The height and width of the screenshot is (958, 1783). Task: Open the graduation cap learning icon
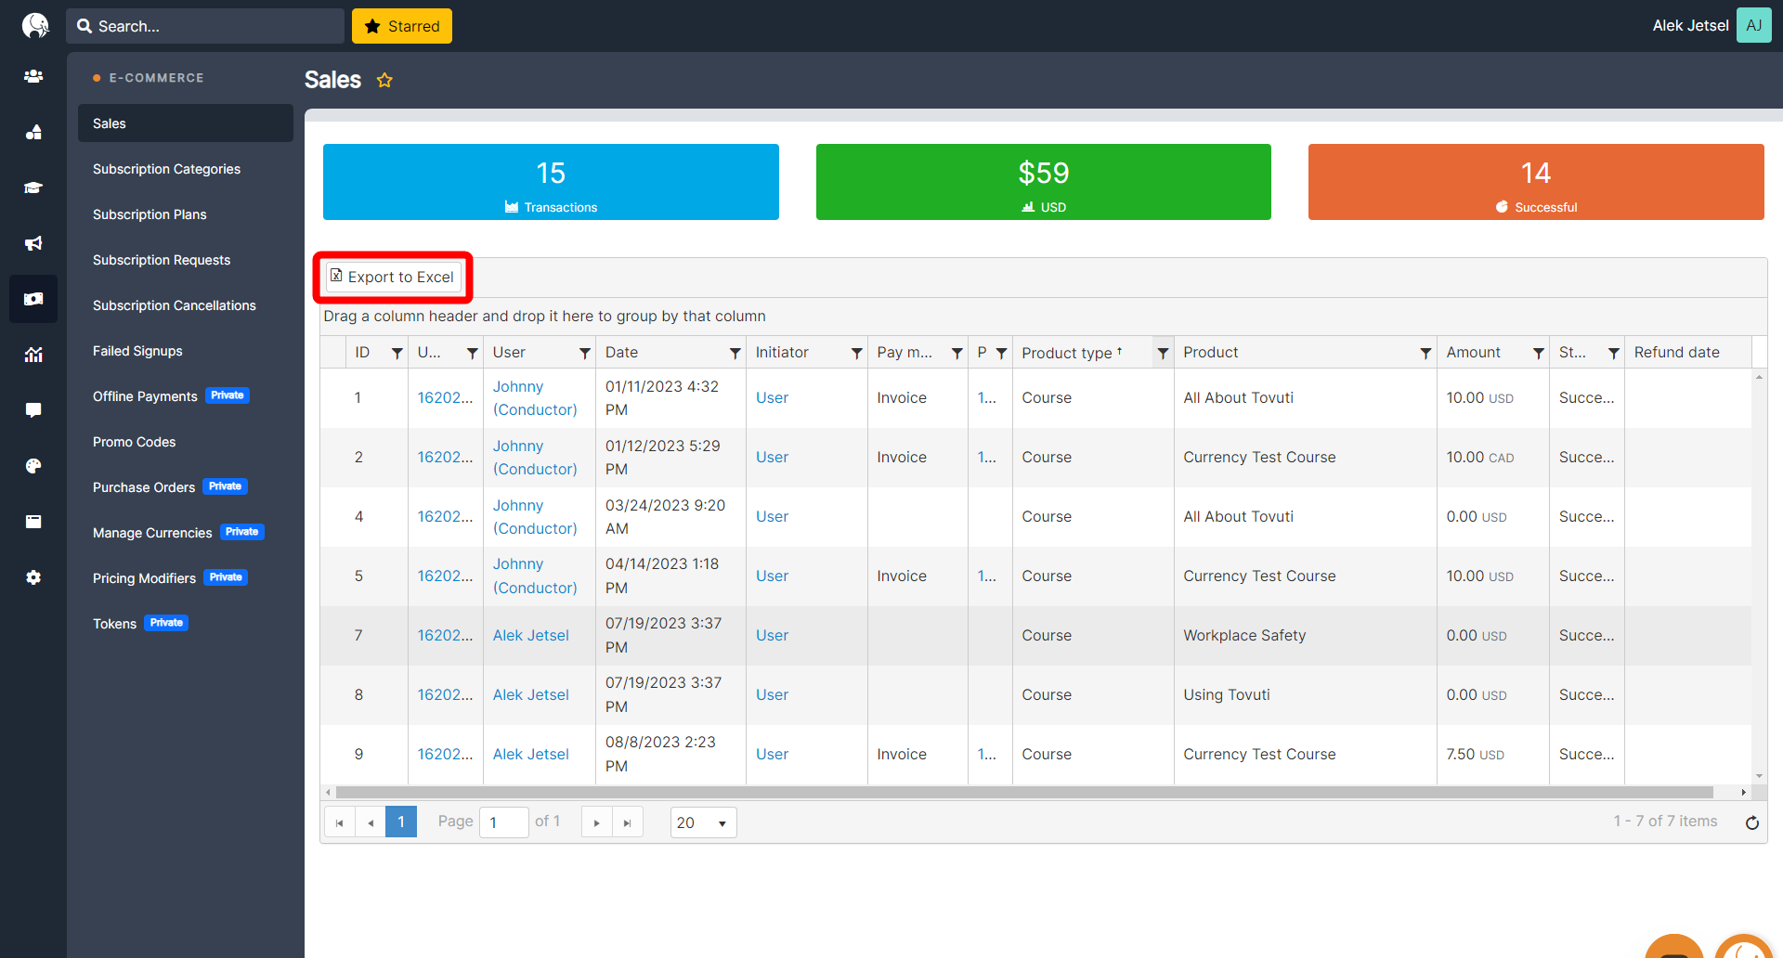click(x=33, y=188)
